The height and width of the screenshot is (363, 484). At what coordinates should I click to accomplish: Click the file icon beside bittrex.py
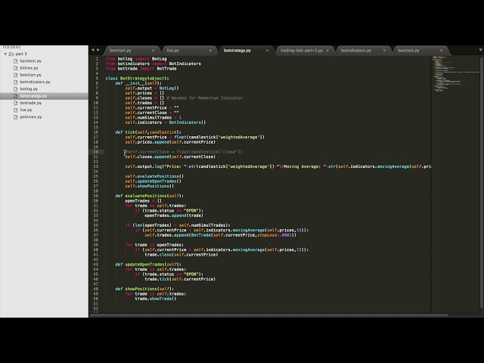click(15, 68)
